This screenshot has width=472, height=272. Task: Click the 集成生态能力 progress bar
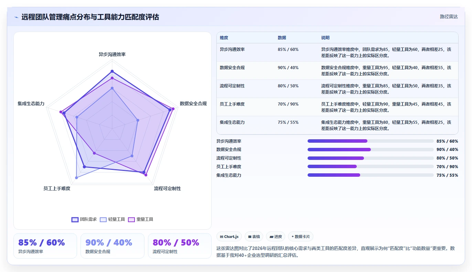371,175
